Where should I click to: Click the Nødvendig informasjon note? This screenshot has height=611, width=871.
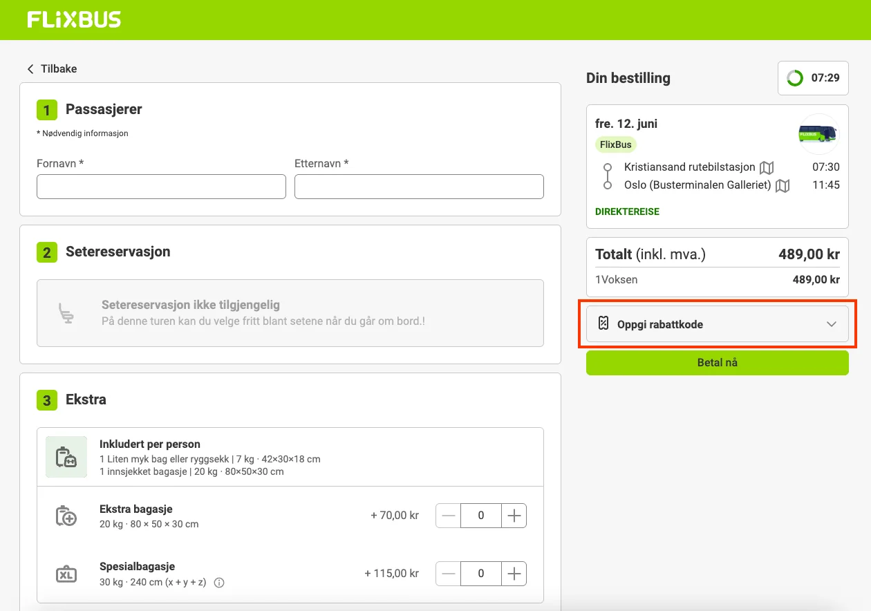(82, 133)
